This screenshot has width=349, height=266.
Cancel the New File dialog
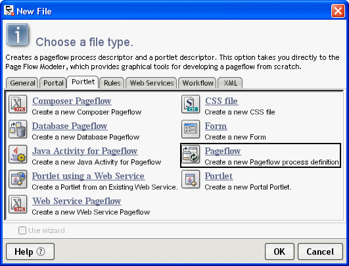point(320,252)
